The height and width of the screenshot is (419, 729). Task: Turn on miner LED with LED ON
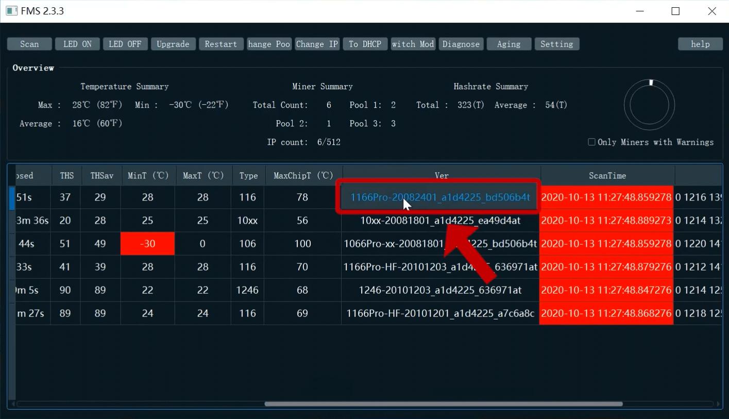(x=77, y=44)
